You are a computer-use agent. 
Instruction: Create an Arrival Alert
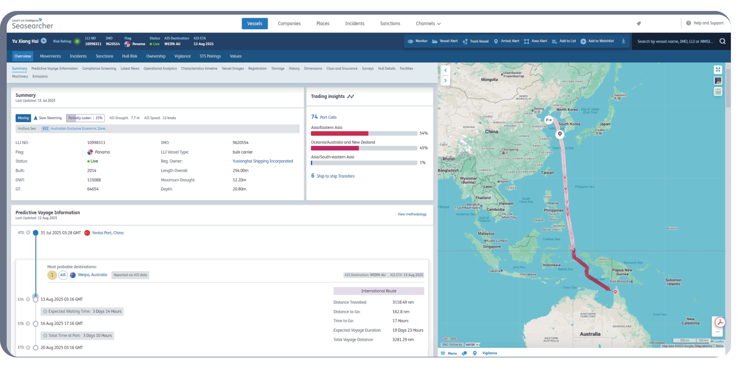pos(507,41)
